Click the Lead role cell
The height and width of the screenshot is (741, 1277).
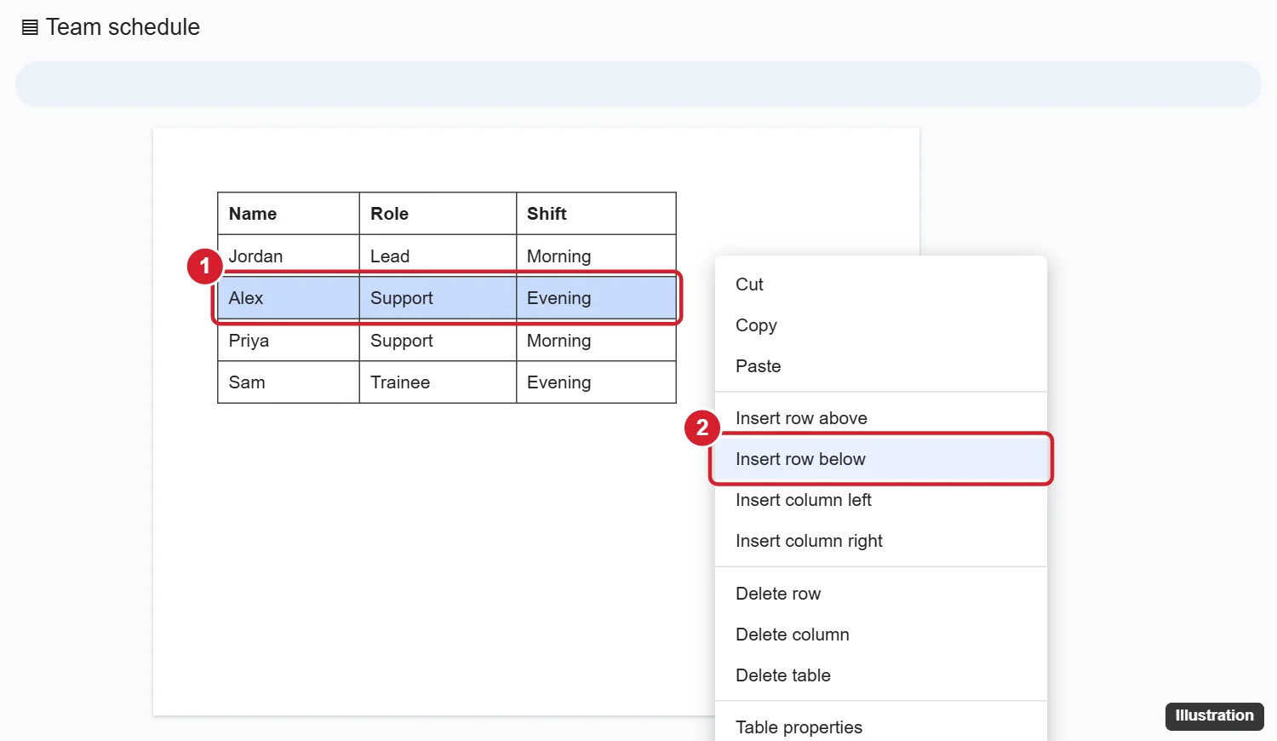pos(438,256)
